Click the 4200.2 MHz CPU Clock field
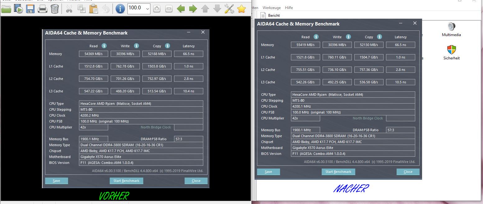This screenshot has height=204, width=483. 141,115
